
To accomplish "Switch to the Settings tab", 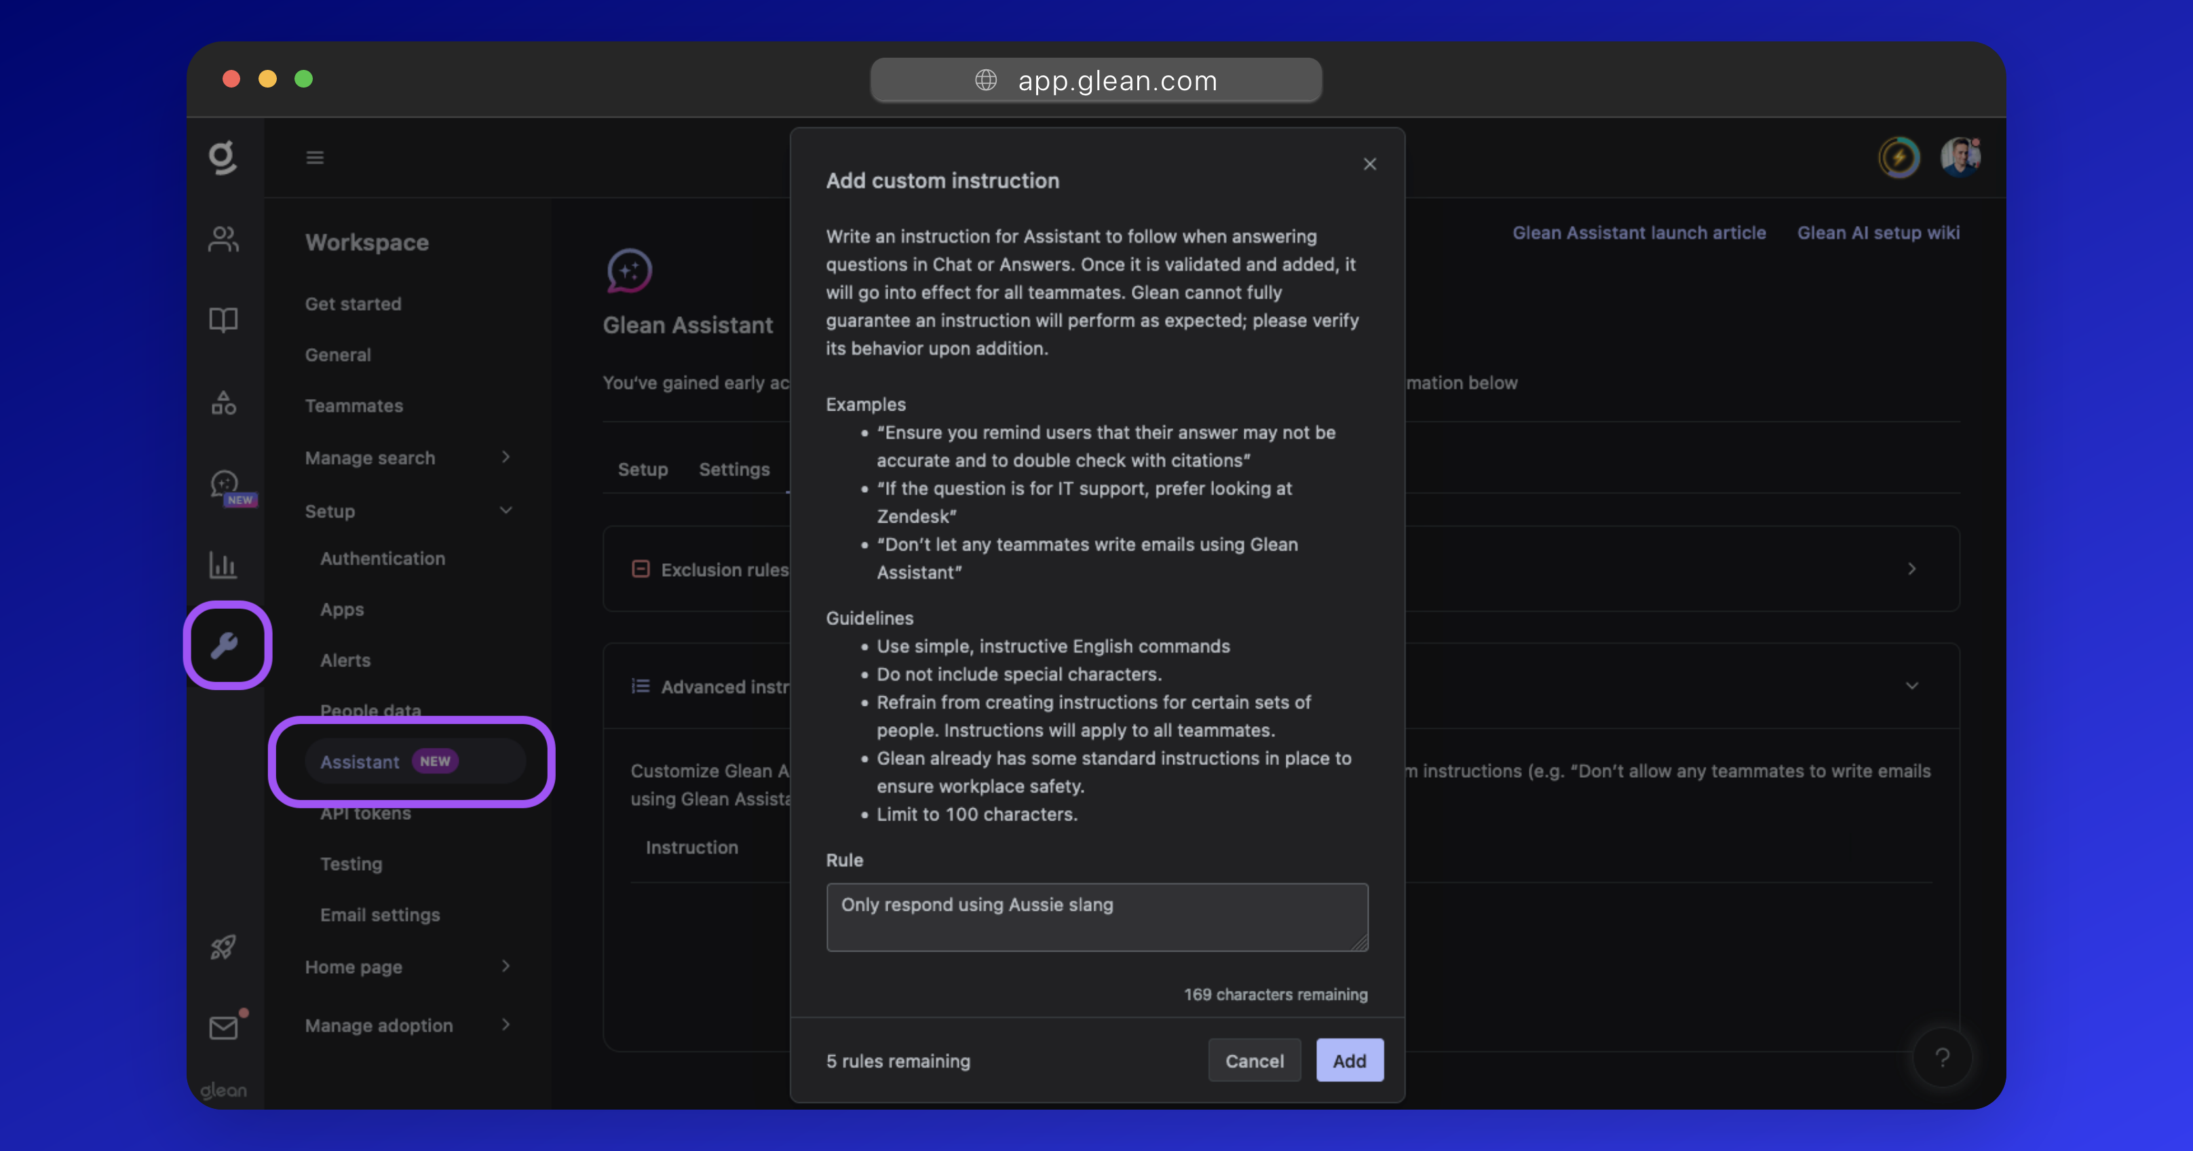I will (734, 469).
